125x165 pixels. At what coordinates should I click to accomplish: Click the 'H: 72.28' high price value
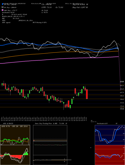[x=45, y=10]
